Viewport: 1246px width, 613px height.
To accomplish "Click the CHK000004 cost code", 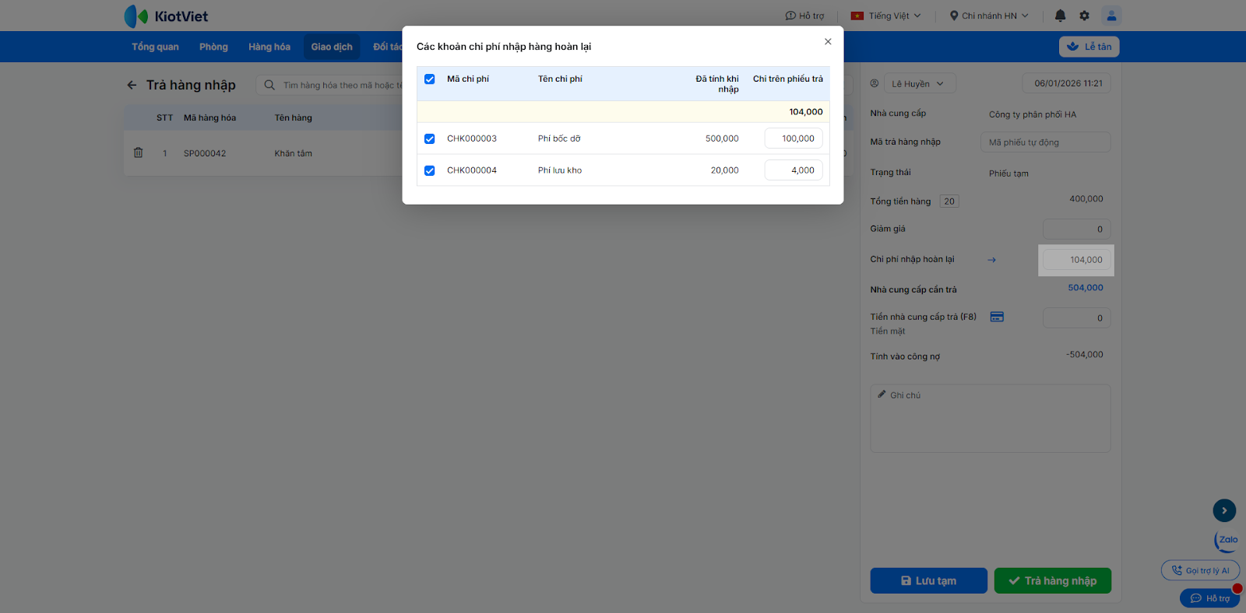I will (472, 170).
